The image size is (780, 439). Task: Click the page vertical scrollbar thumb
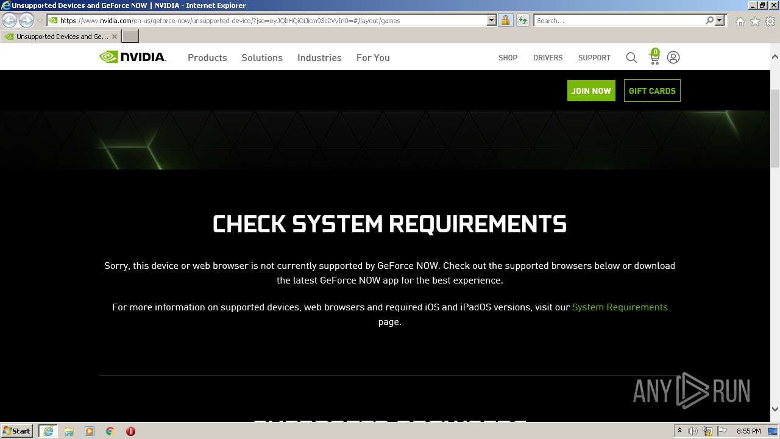pyautogui.click(x=775, y=128)
